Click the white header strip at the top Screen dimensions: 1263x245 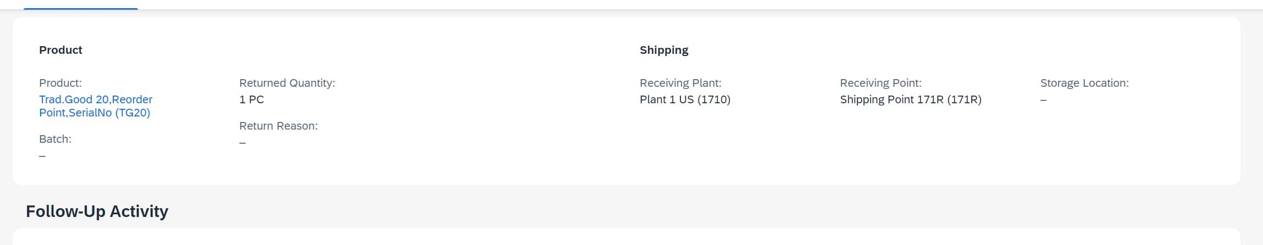pos(660,4)
